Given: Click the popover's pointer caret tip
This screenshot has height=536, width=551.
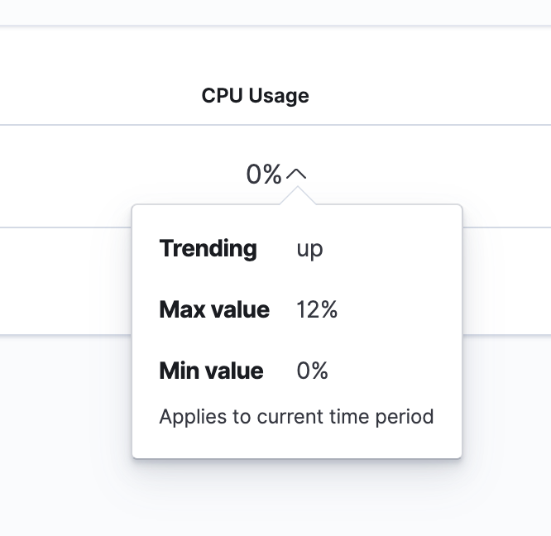Looking at the screenshot, I should (x=297, y=192).
